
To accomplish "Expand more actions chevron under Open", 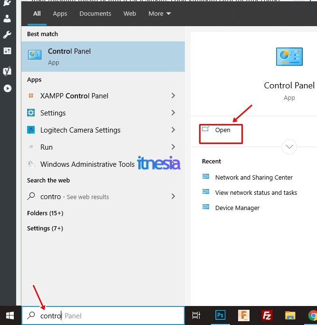I will (289, 147).
